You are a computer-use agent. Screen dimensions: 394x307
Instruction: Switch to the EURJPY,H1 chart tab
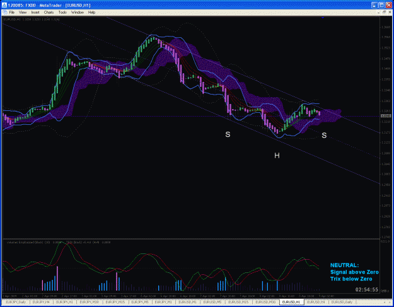tap(64, 302)
